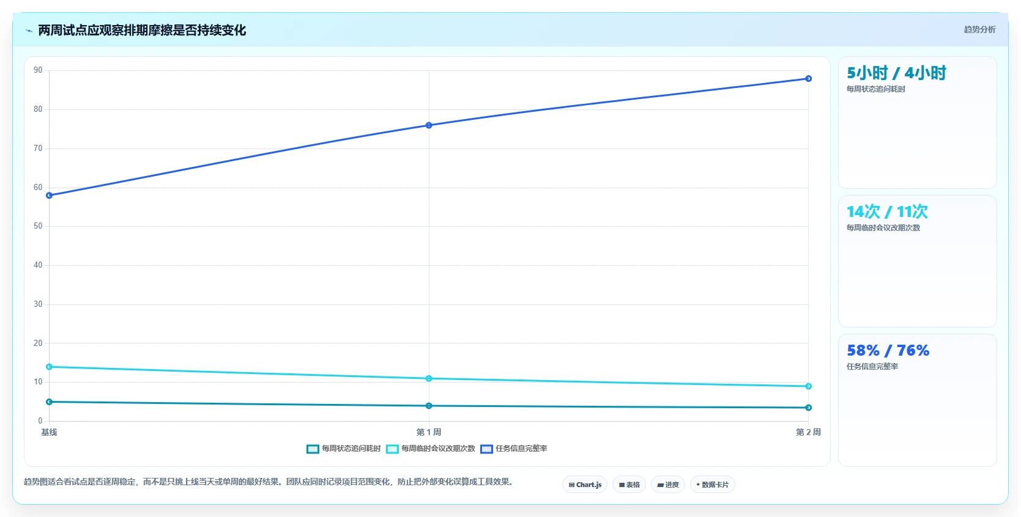Image resolution: width=1021 pixels, height=517 pixels.
Task: Click the trend icon beside the title
Action: click(x=29, y=31)
